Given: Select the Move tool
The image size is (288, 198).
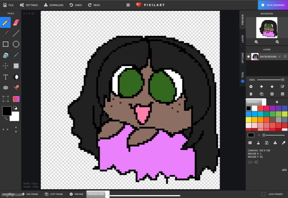Looking at the screenshot, I should click(x=6, y=66).
